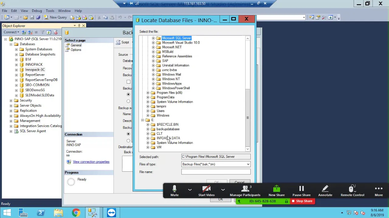Select the backupdatabase folder
389x218 pixels.
coord(168,129)
